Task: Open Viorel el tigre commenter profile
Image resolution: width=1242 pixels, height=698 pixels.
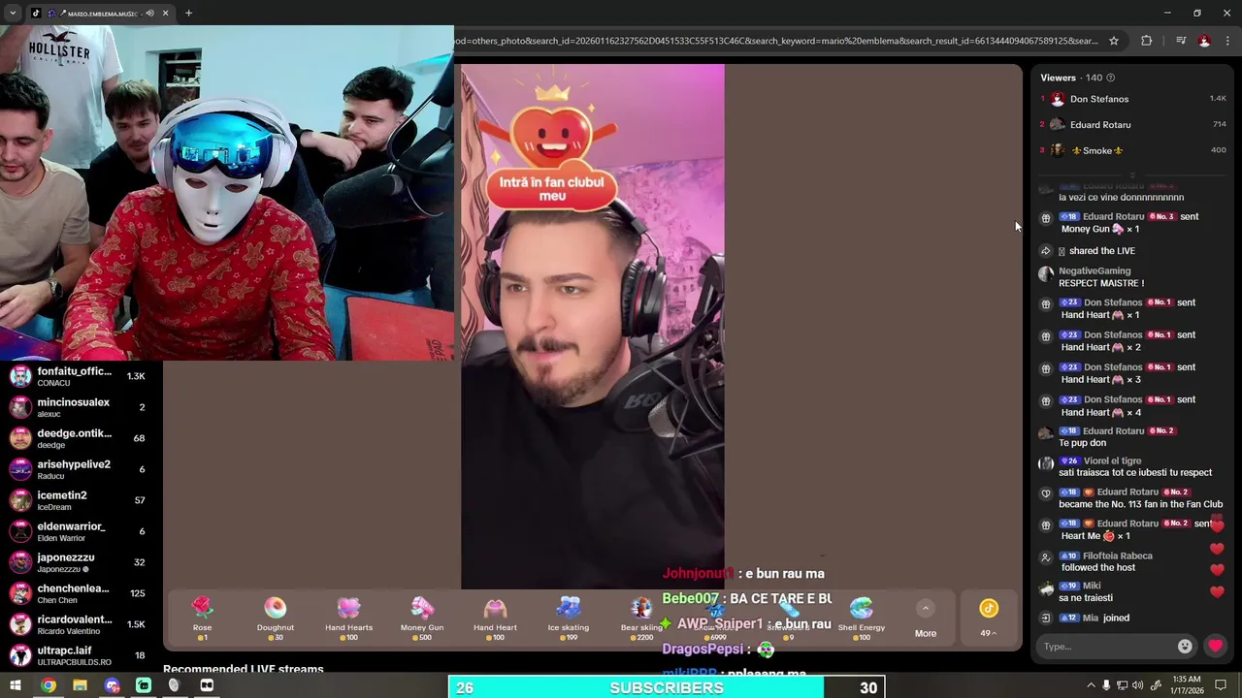Action: pos(1112,460)
